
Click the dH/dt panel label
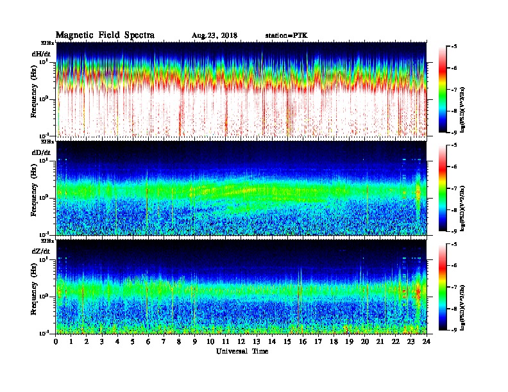point(41,54)
